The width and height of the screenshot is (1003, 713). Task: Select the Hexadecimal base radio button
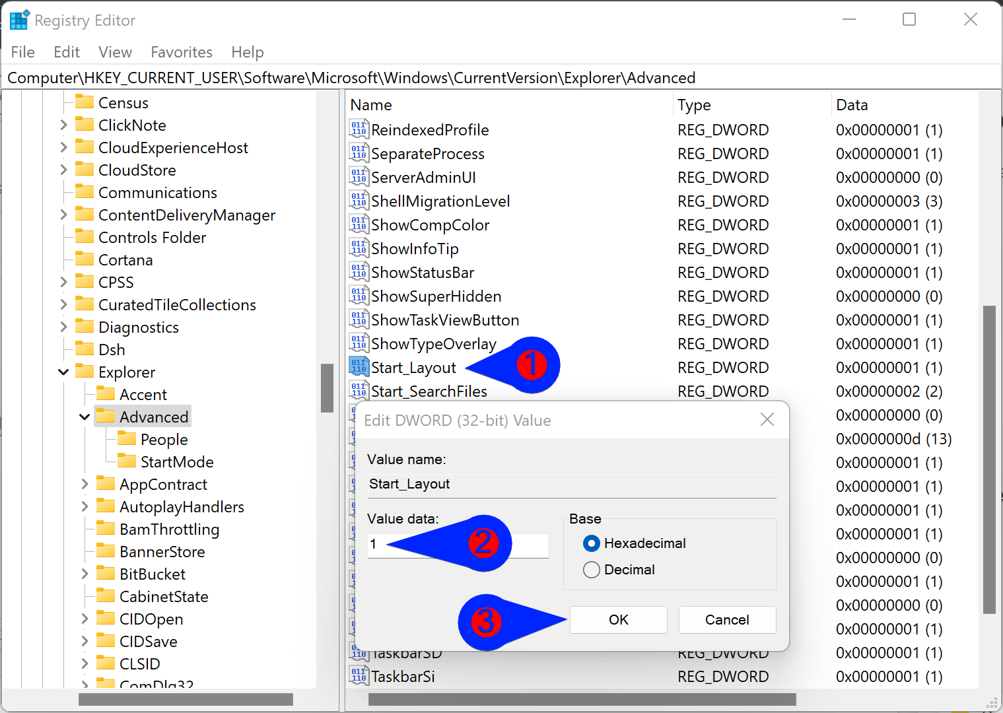pos(592,543)
